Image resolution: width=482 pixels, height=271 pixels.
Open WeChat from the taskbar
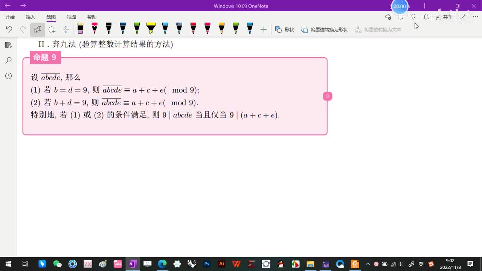57,264
